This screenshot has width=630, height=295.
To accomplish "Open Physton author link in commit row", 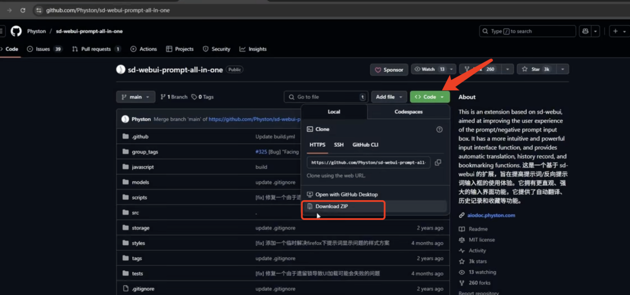I will [141, 119].
